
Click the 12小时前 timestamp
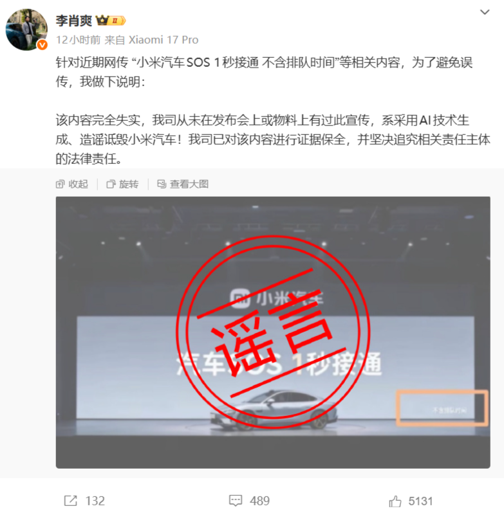(x=79, y=40)
